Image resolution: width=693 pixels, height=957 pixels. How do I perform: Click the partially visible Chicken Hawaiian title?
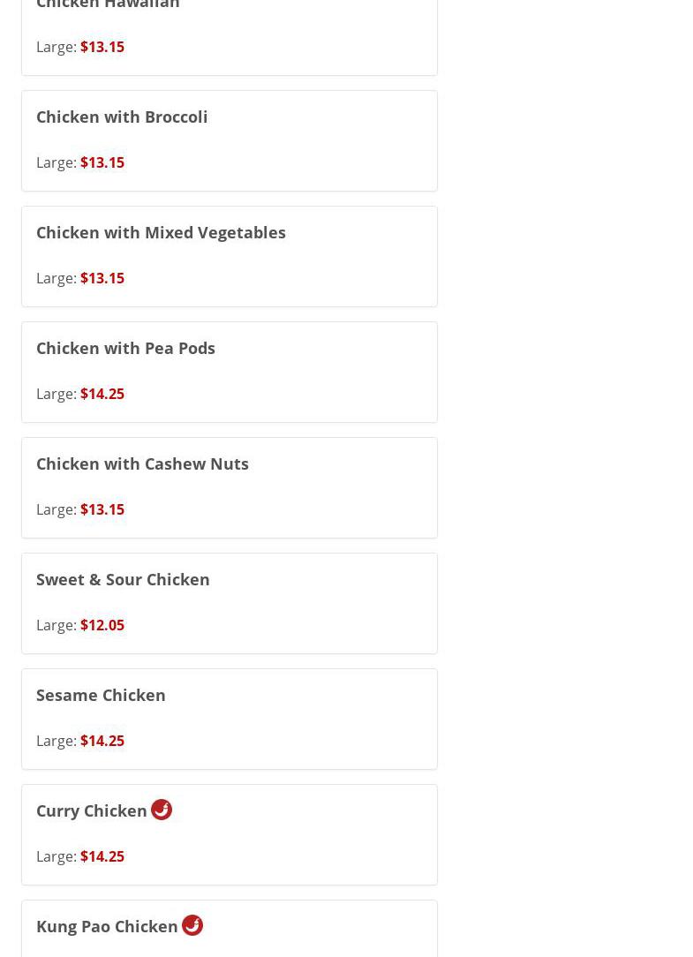pos(108,4)
